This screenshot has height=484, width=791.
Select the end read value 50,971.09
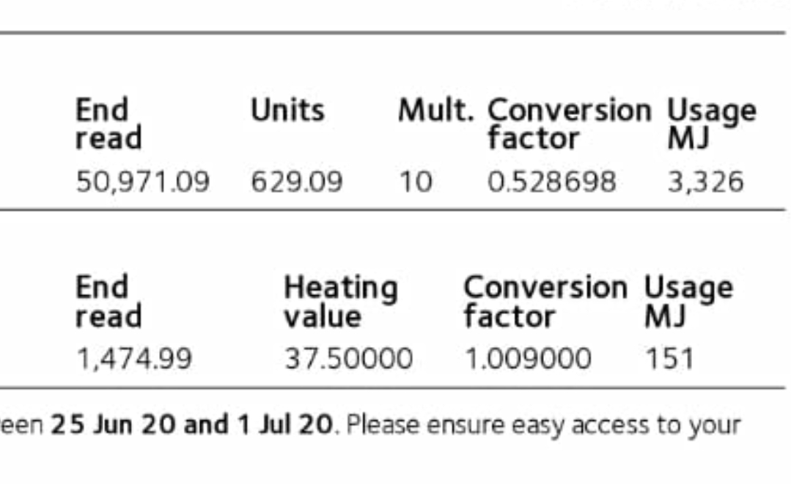(142, 182)
